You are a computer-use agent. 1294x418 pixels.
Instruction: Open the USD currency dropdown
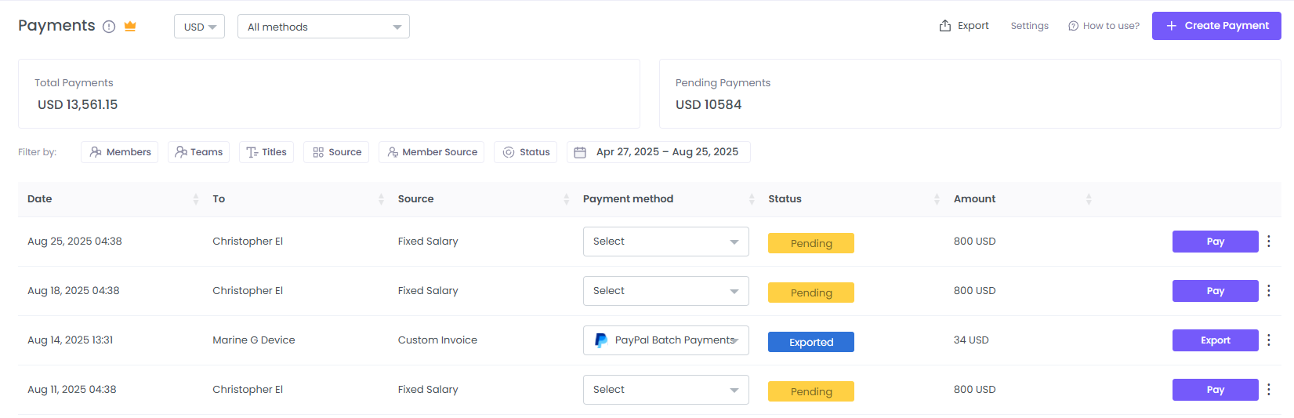[199, 27]
